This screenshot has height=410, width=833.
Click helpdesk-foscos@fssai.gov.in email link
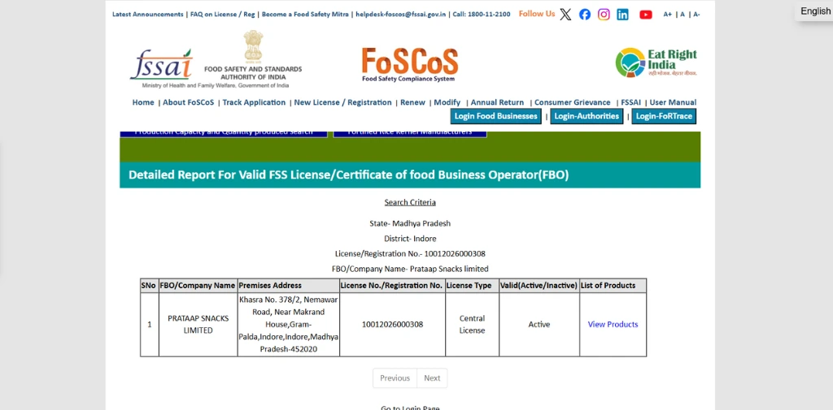[x=400, y=15]
